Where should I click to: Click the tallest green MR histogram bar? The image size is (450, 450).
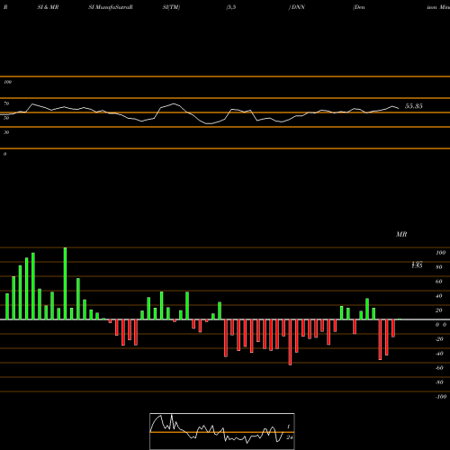point(65,283)
